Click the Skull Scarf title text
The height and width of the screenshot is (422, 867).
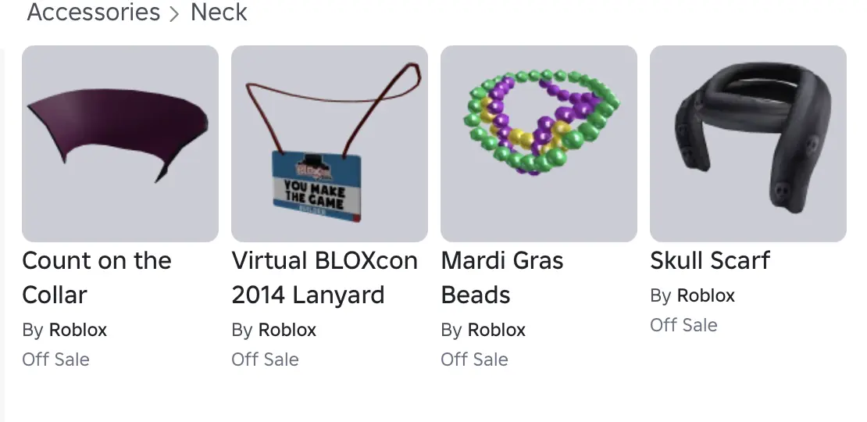coord(710,260)
